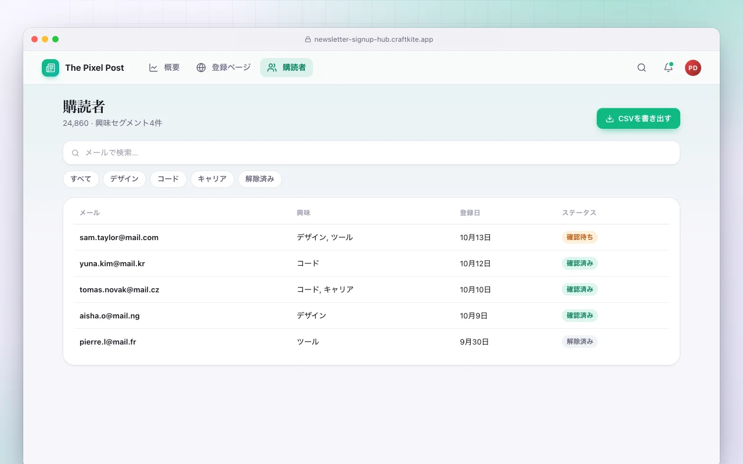Screen dimensions: 743x464
Task: Open the notifications bell icon
Action: pyautogui.click(x=668, y=68)
